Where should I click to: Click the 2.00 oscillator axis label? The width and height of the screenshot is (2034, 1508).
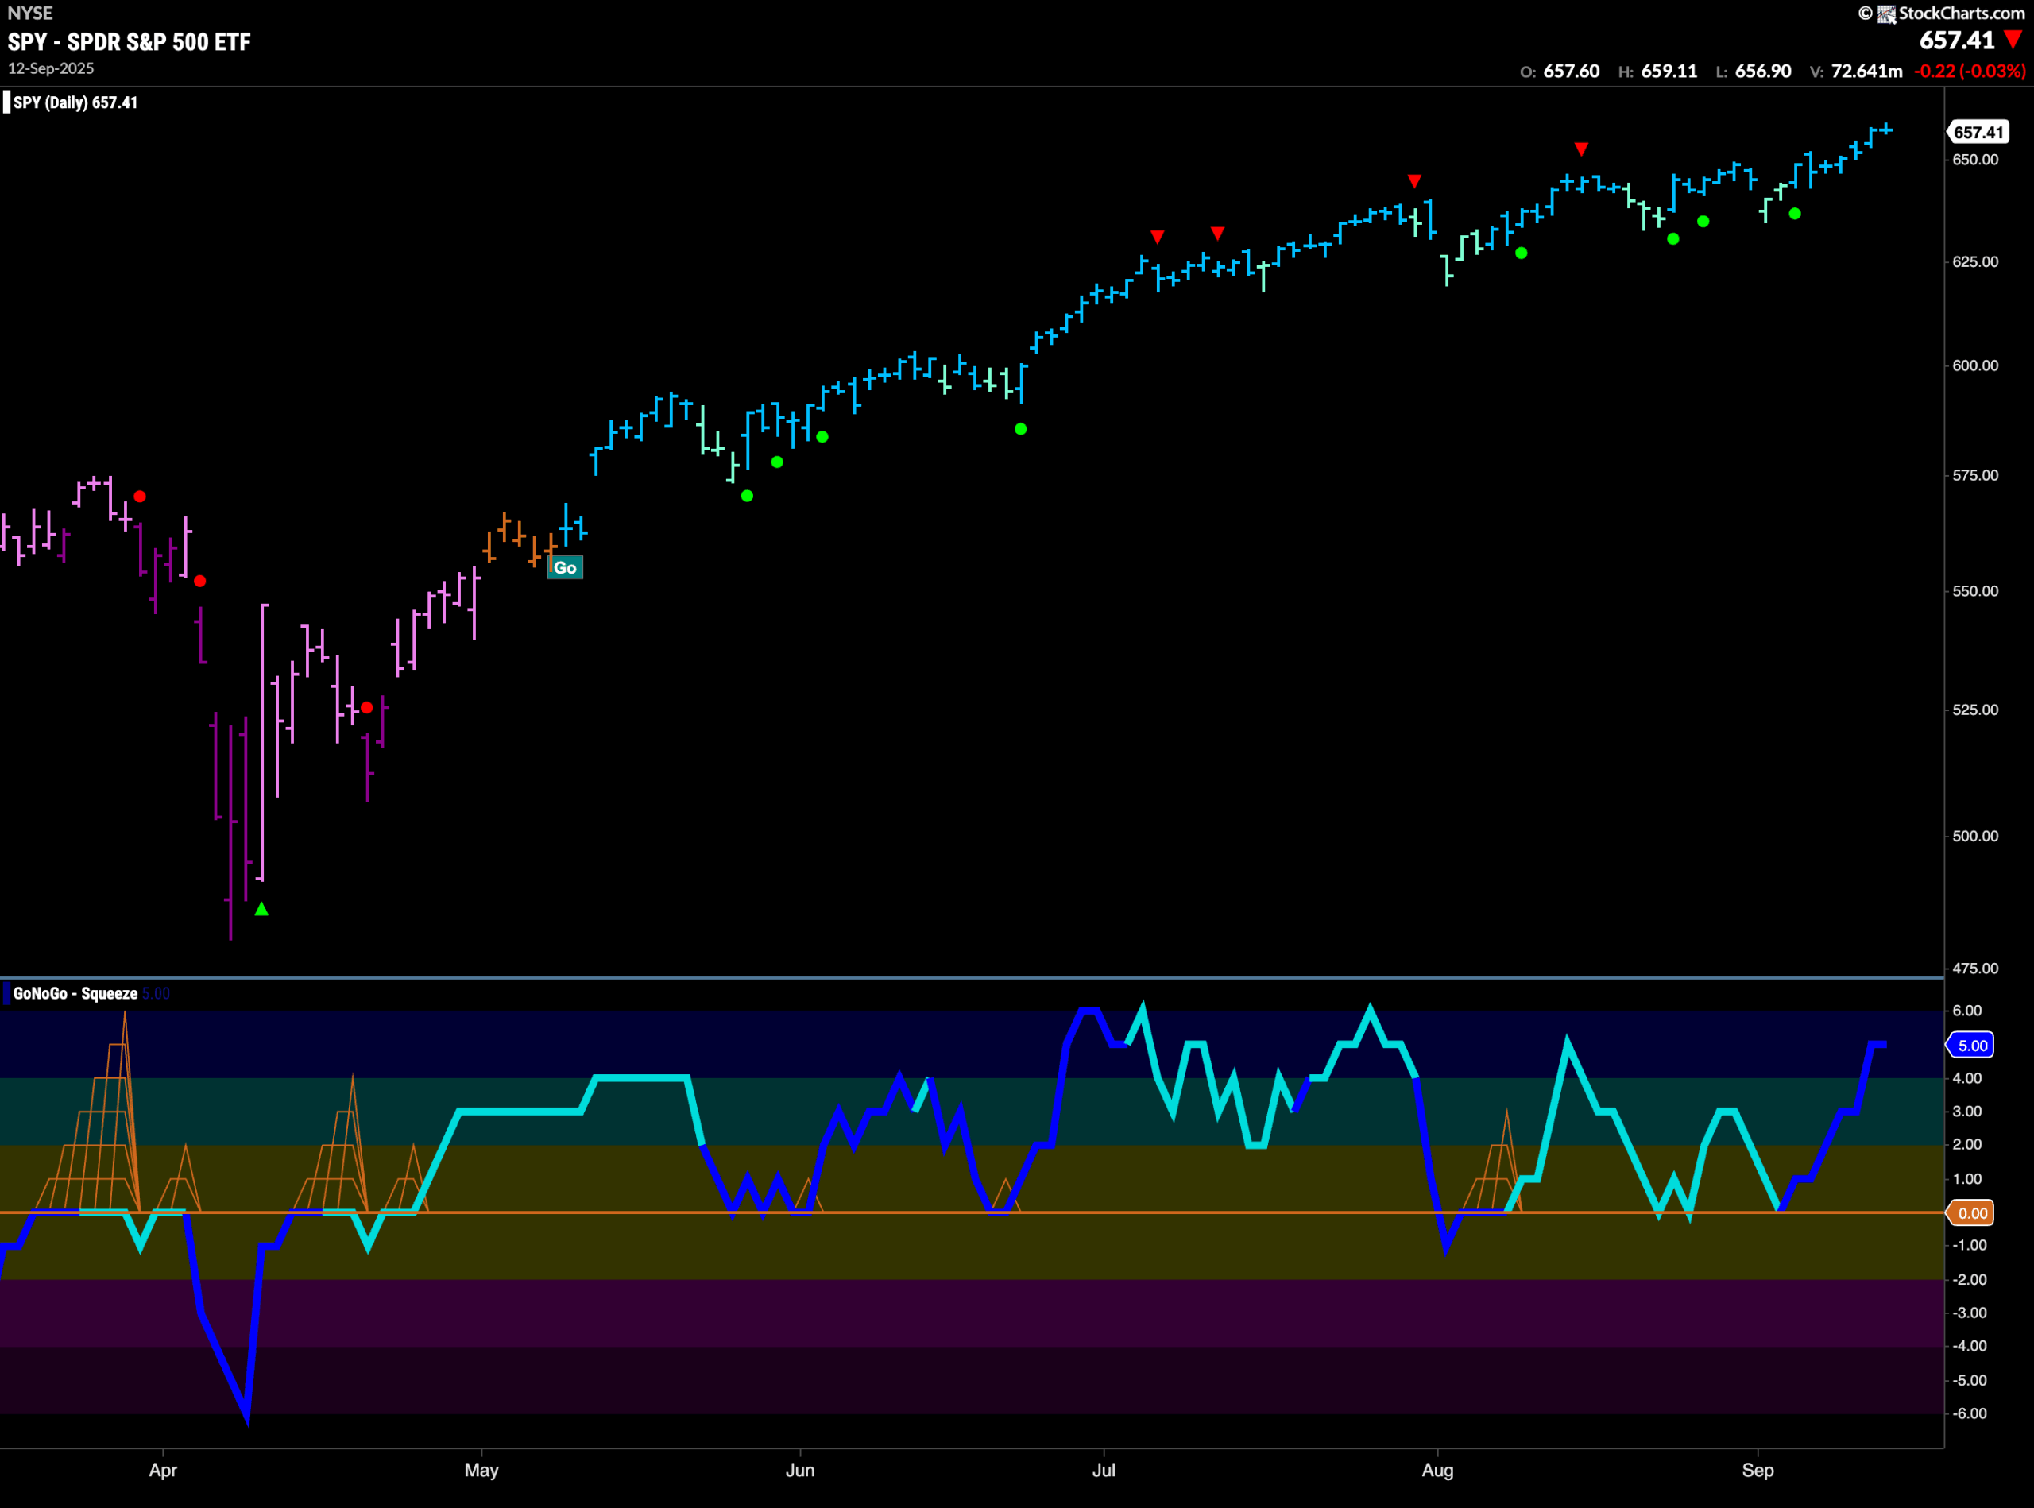(x=1966, y=1145)
